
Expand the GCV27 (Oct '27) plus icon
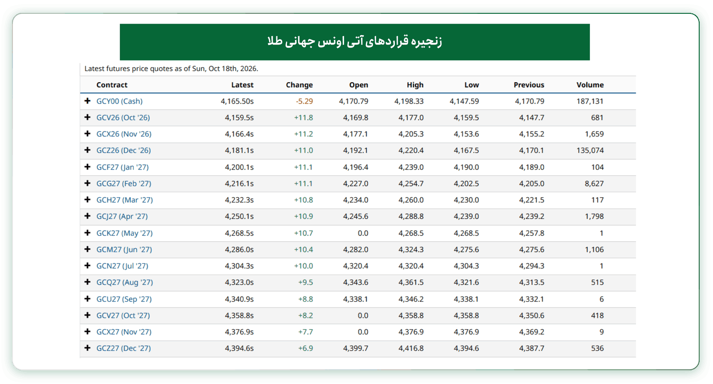(x=87, y=315)
